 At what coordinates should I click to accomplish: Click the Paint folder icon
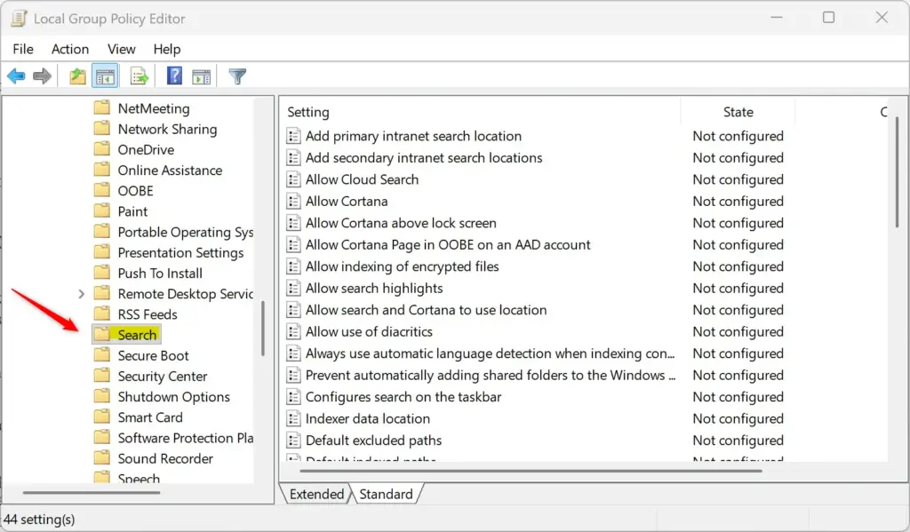(x=102, y=210)
